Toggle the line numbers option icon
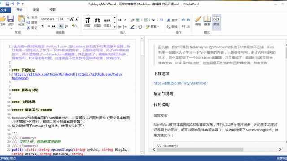This screenshot has width=287, height=161. point(66,26)
